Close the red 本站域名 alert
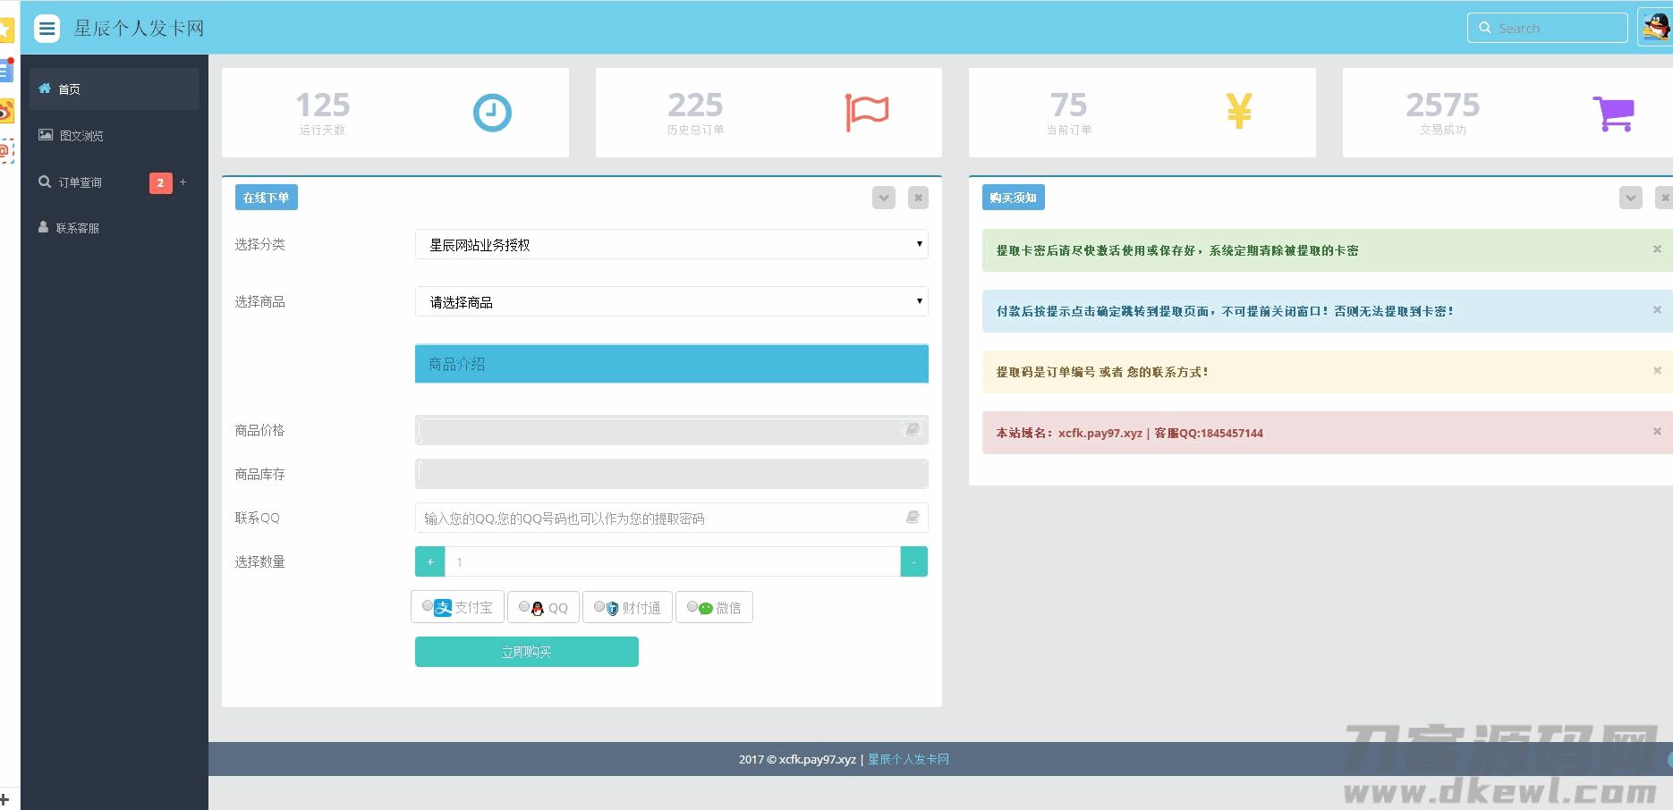 (x=1657, y=432)
